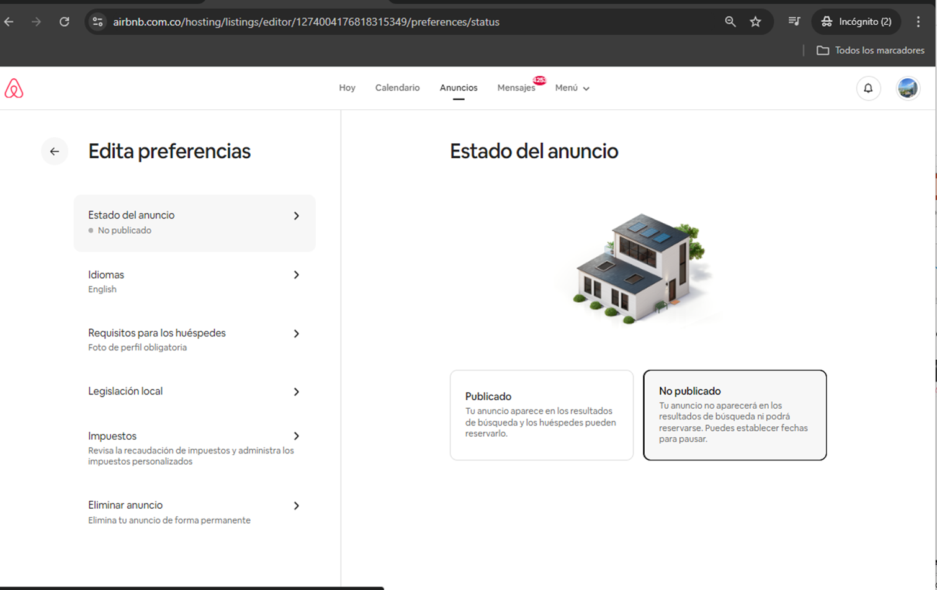Expand the Menú dropdown
Image resolution: width=937 pixels, height=590 pixels.
[x=572, y=88]
